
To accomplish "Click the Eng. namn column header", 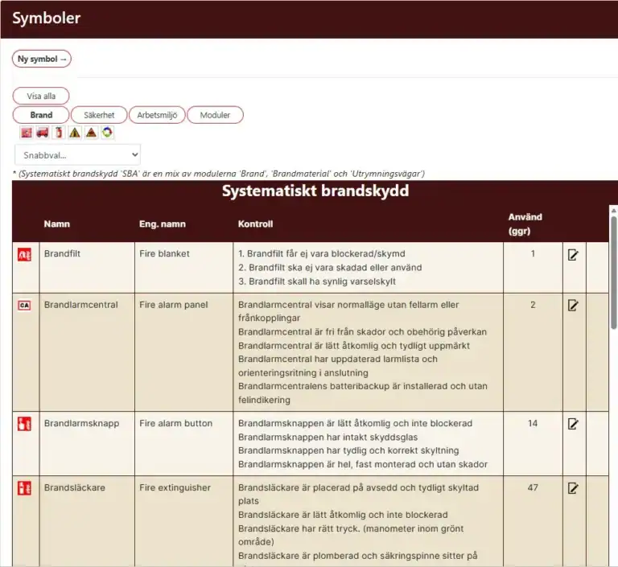I will pyautogui.click(x=163, y=224).
